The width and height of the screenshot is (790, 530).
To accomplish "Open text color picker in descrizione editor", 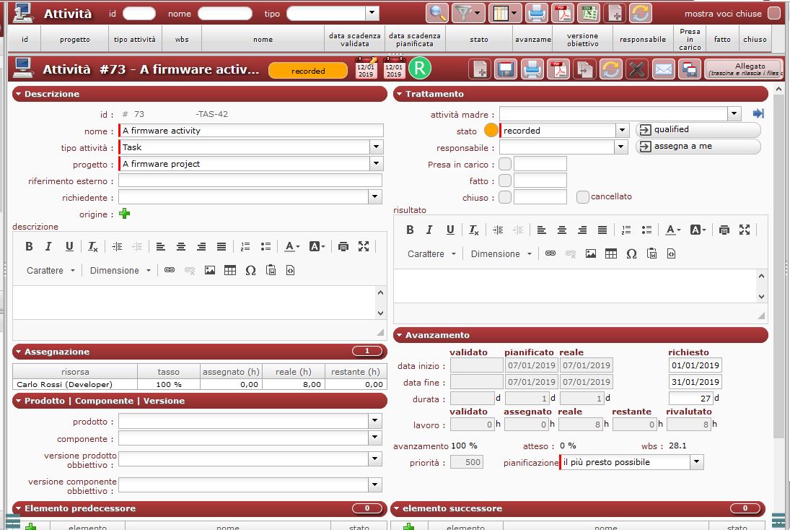I will [x=291, y=246].
